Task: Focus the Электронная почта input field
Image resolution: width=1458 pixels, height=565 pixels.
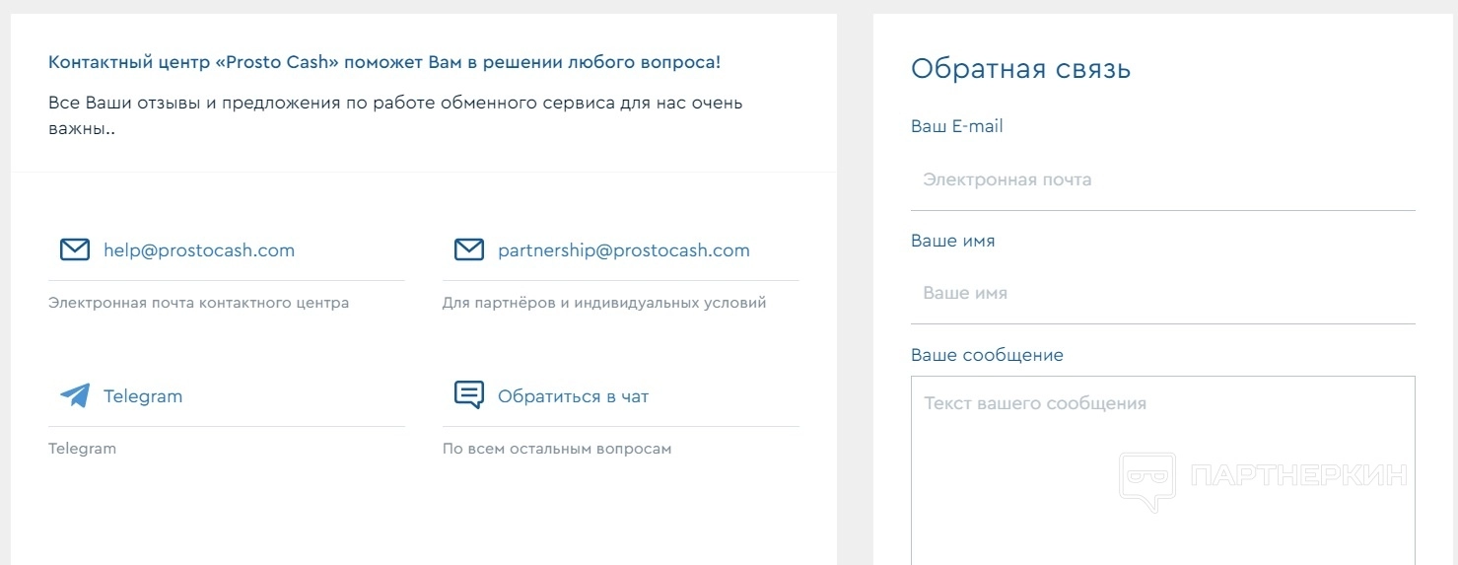Action: [x=1163, y=180]
